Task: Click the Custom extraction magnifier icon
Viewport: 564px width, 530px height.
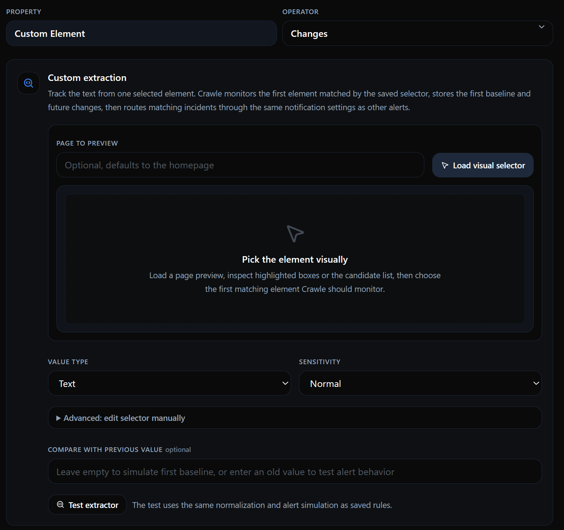Action: (x=29, y=83)
